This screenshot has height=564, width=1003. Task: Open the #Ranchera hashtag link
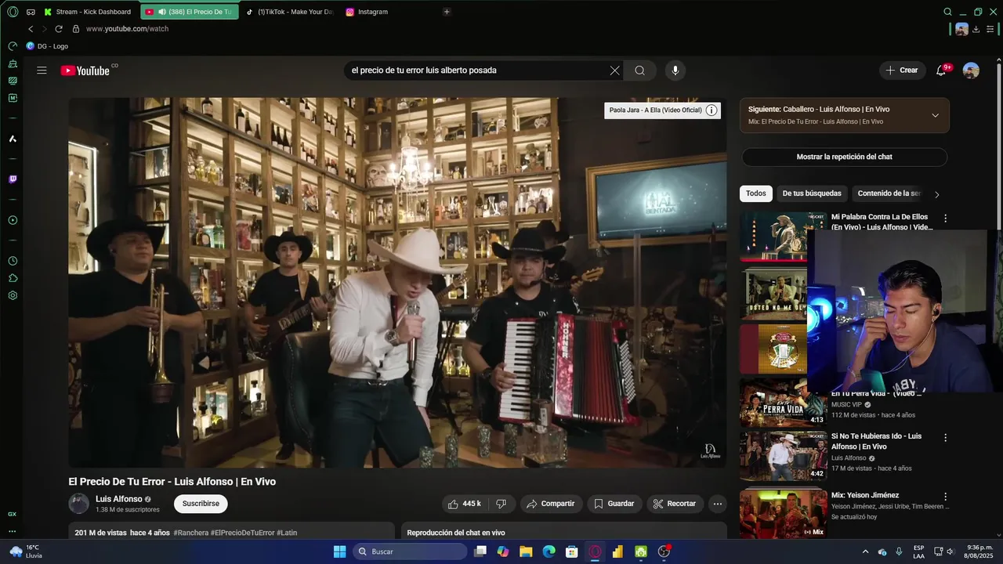pos(190,533)
